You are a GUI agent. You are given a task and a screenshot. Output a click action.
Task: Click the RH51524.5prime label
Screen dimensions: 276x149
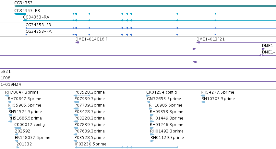[25, 112]
